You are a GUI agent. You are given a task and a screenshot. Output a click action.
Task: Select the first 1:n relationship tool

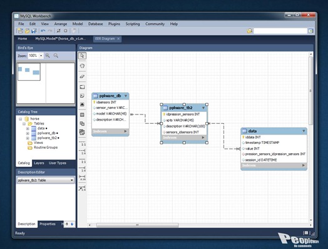(x=82, y=152)
